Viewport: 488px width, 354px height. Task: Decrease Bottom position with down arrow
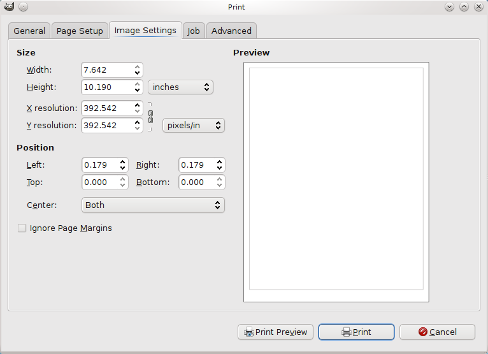(x=220, y=186)
